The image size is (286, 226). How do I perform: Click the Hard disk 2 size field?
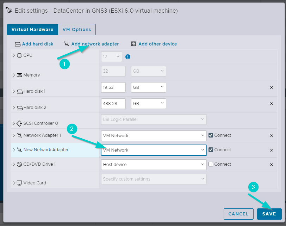tap(113, 104)
